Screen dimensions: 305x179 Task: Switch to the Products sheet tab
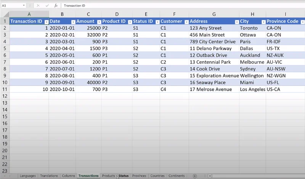click(x=108, y=176)
